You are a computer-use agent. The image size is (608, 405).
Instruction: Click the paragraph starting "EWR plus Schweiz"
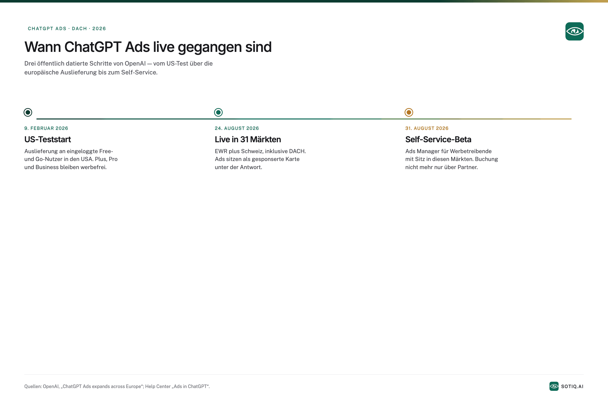tap(260, 159)
